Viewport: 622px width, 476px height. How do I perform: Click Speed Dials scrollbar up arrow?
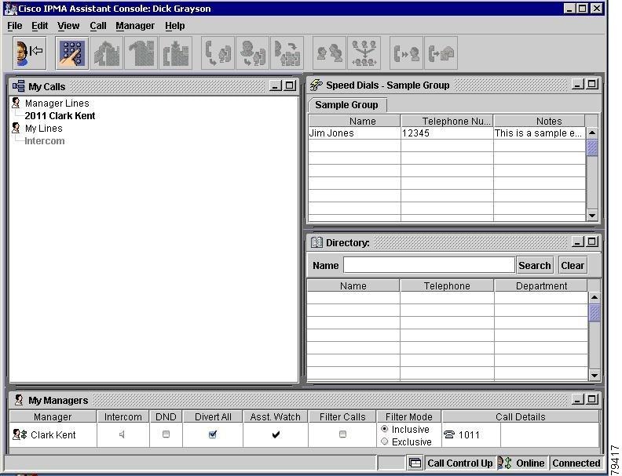592,133
